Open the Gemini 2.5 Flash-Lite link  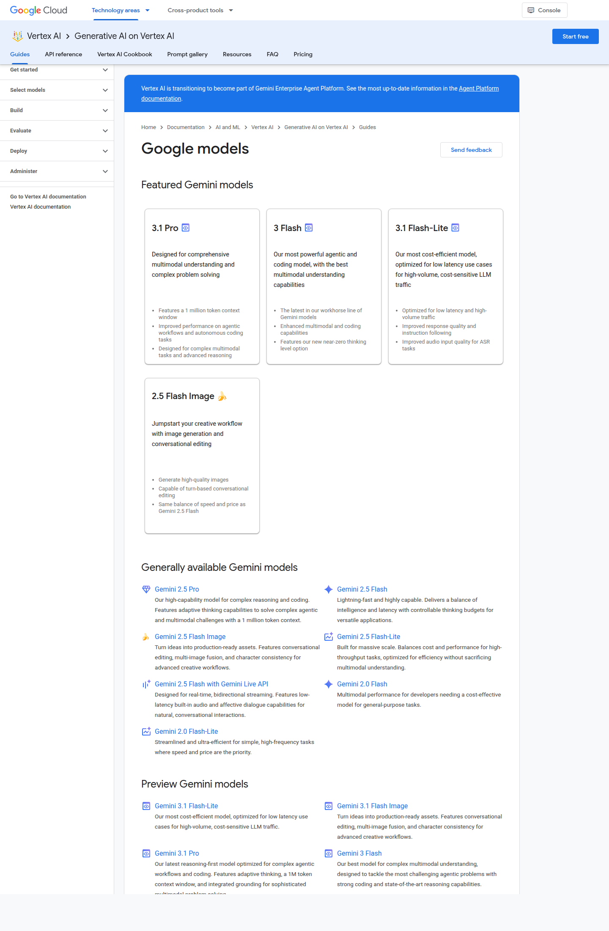[368, 636]
